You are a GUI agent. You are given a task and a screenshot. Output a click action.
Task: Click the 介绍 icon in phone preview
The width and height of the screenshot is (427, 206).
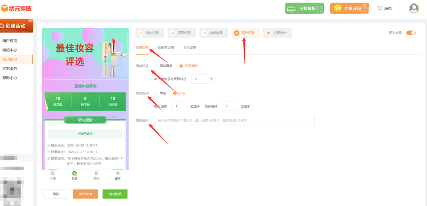[x=53, y=174]
